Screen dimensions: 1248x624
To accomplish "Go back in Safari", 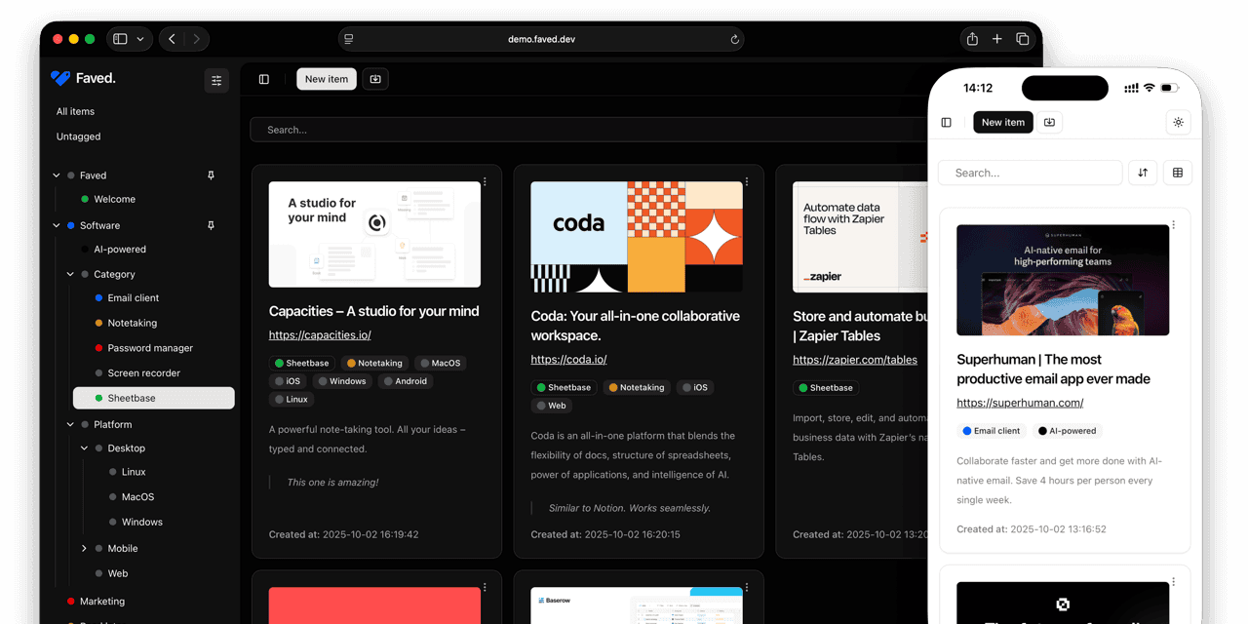I will (x=172, y=39).
